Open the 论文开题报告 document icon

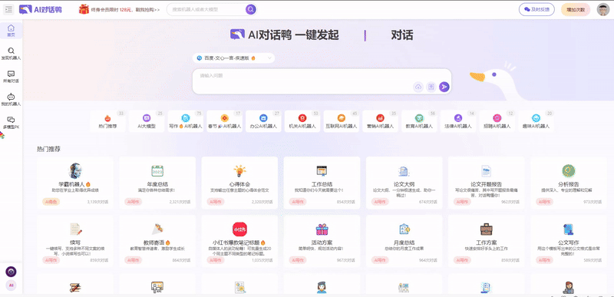[487, 170]
